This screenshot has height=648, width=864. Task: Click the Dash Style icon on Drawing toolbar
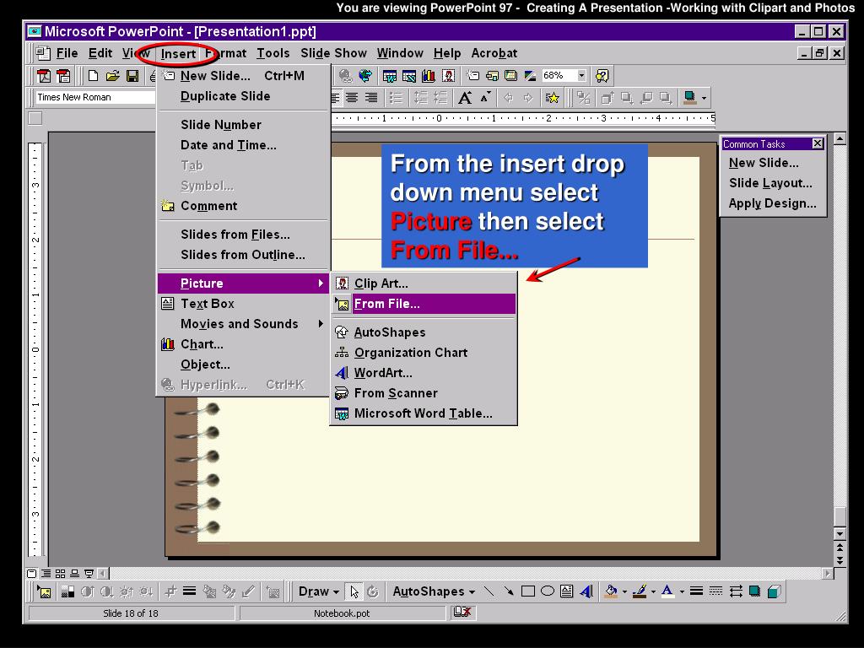click(x=715, y=591)
